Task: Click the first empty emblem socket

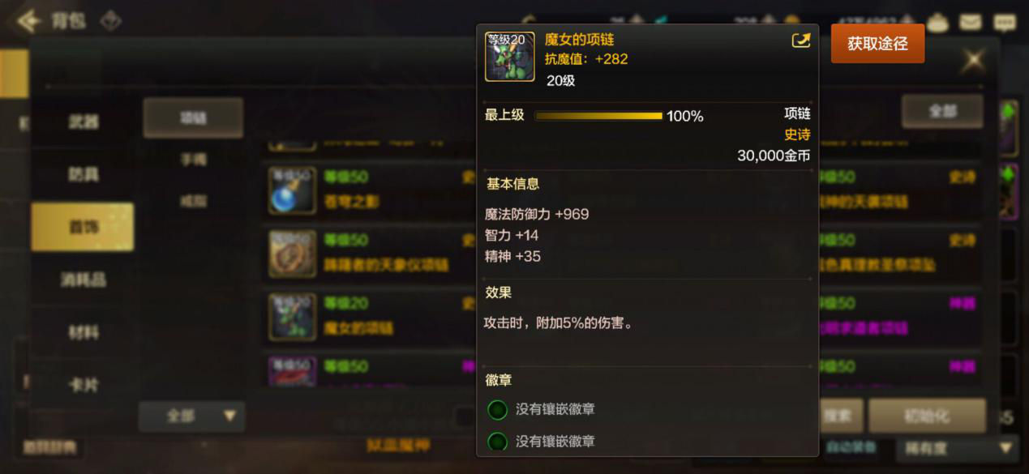Action: tap(497, 410)
